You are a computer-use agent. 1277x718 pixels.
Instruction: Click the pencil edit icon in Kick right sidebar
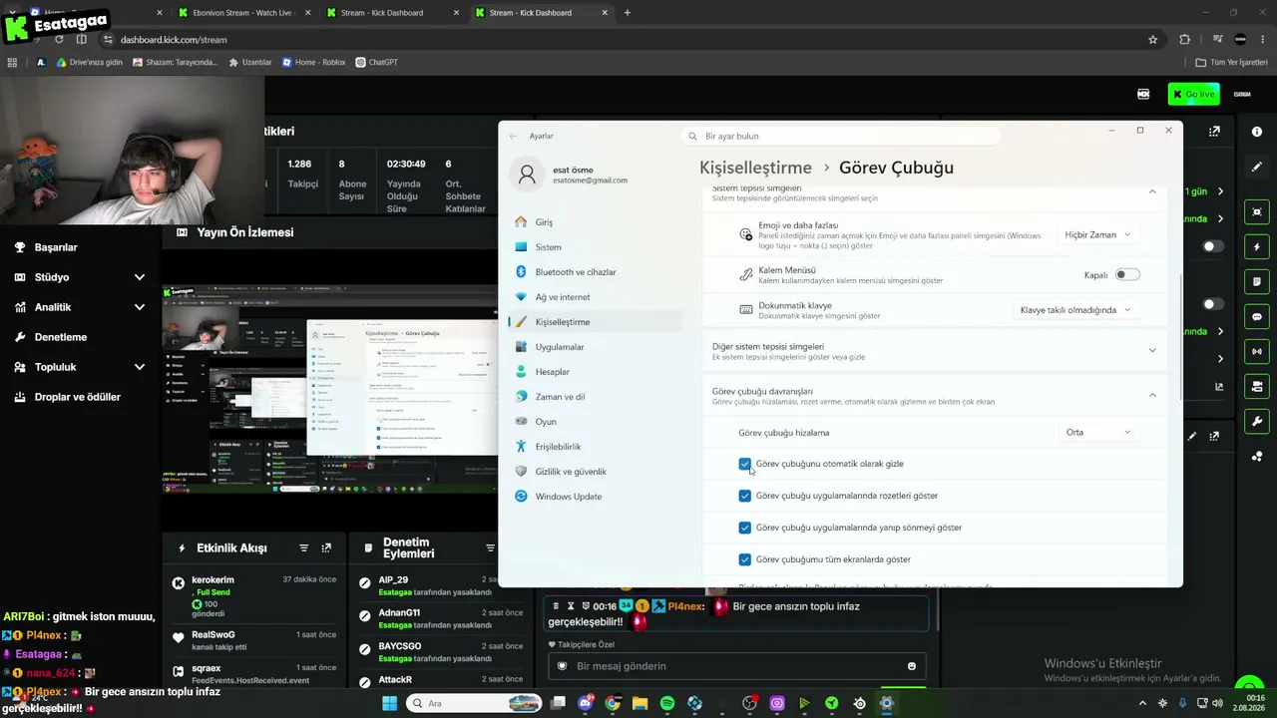[1256, 167]
